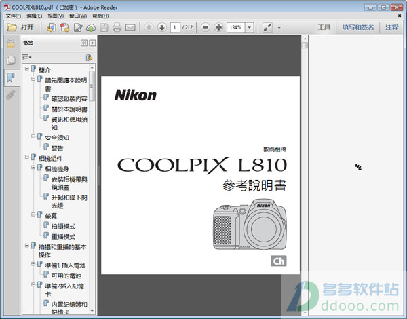The height and width of the screenshot is (319, 407).
Task: Collapse the 螢幕 bookmark node
Action: (33, 214)
